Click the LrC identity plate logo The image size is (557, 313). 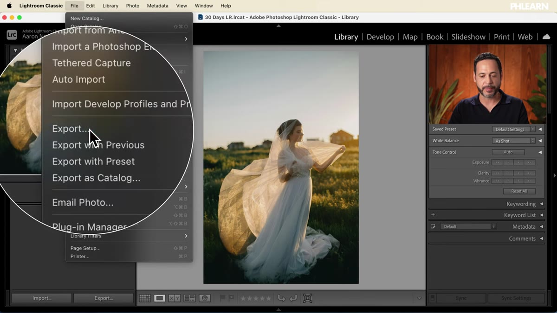pos(12,35)
